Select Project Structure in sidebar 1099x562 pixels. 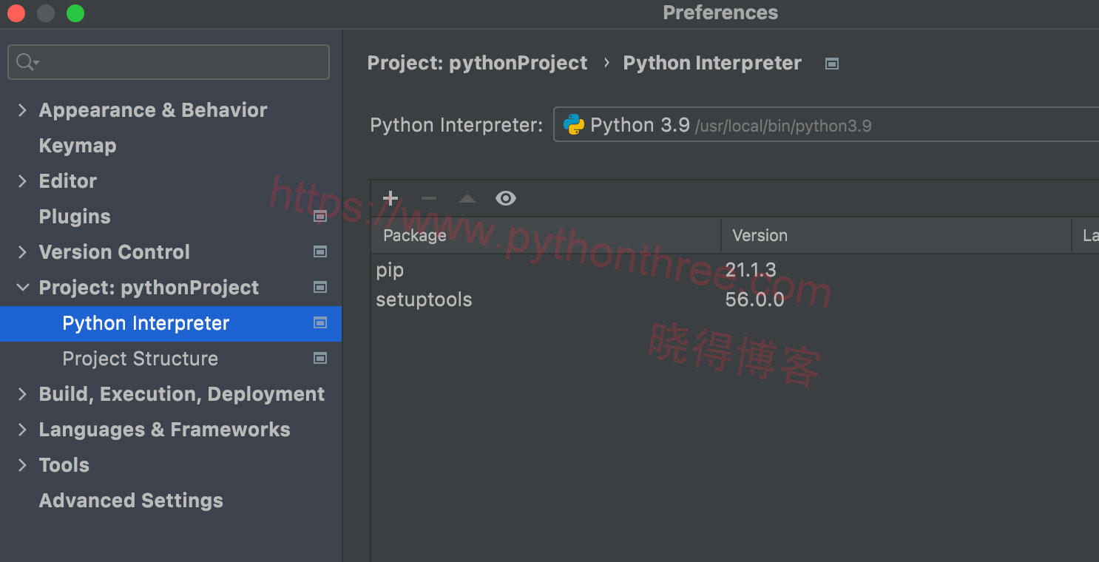(x=140, y=359)
